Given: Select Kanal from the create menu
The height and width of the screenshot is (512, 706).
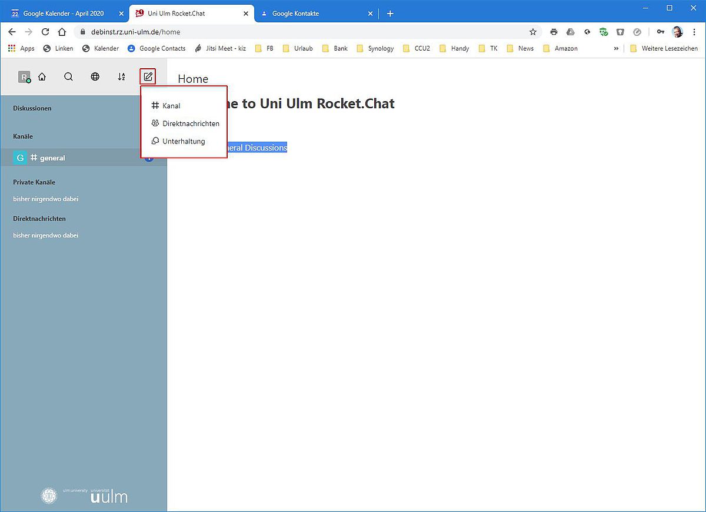Looking at the screenshot, I should (x=171, y=106).
